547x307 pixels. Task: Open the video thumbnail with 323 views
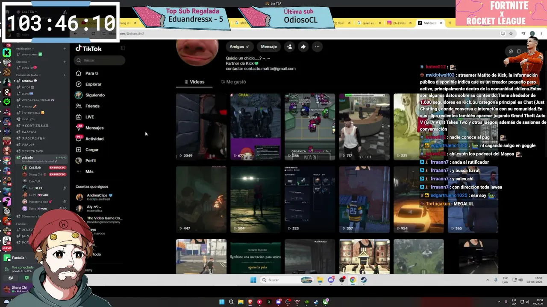310,200
